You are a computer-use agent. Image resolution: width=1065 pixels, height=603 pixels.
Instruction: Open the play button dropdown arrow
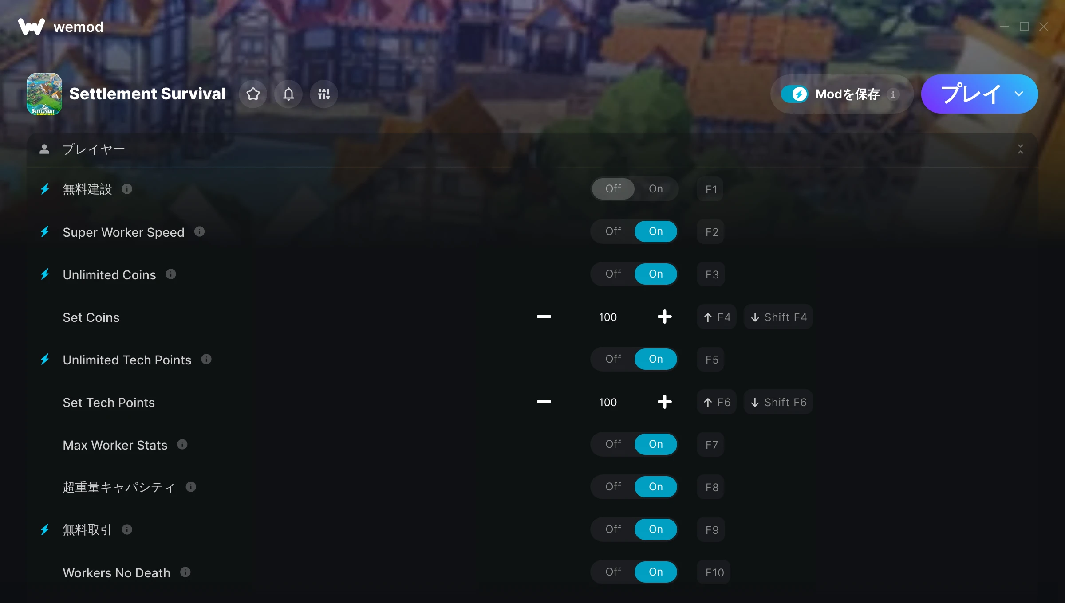[x=1019, y=94]
